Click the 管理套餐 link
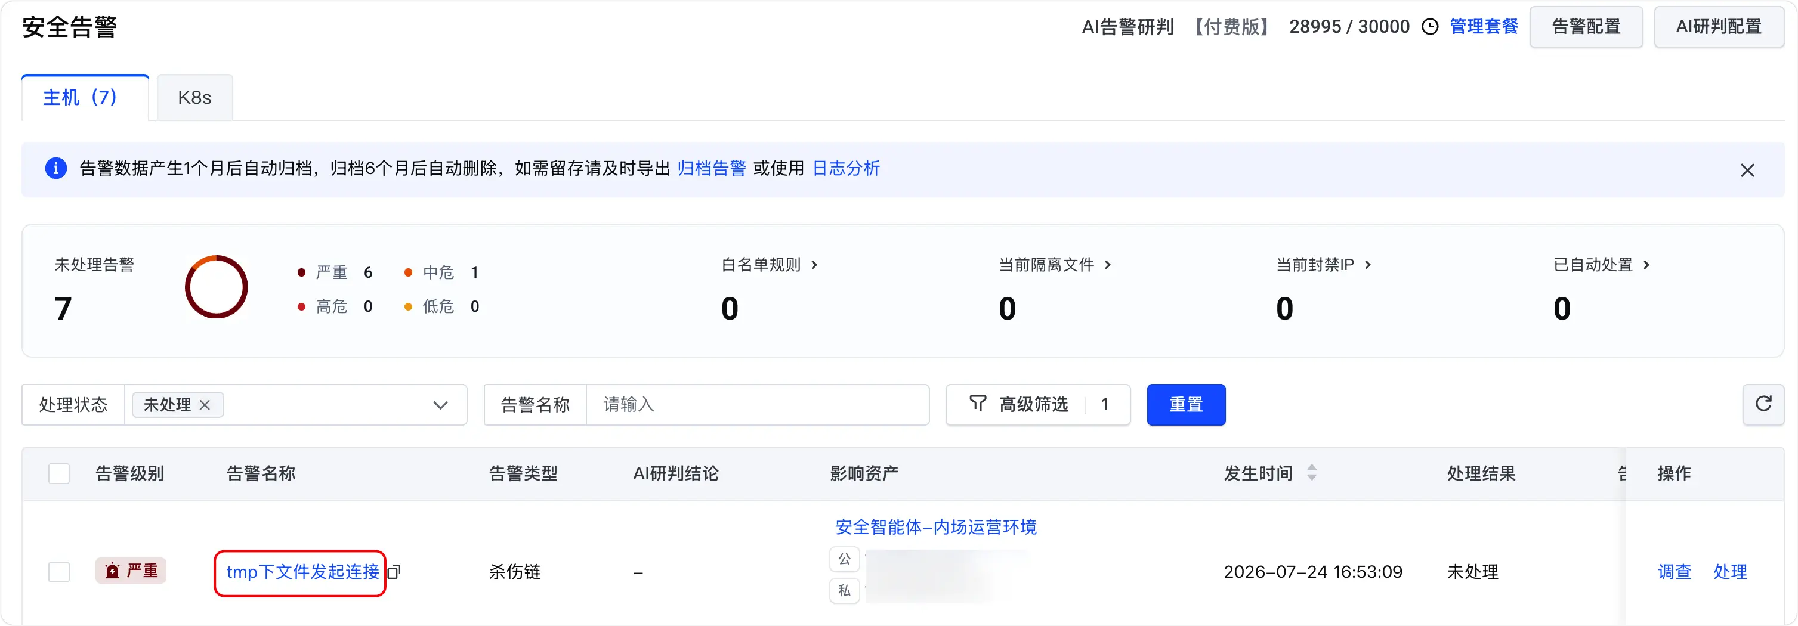 coord(1484,26)
